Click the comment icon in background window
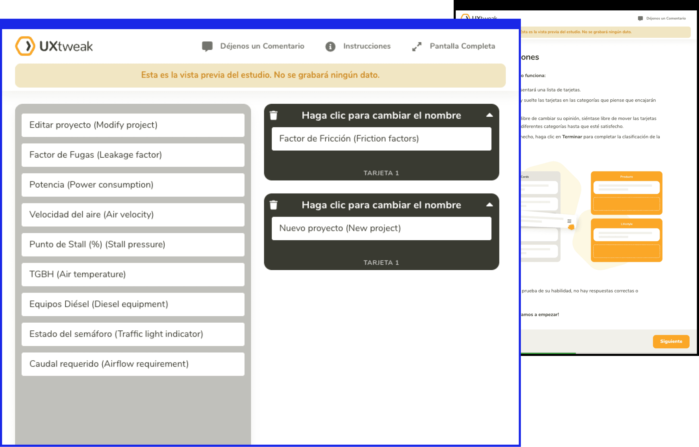This screenshot has width=699, height=447. pos(640,18)
